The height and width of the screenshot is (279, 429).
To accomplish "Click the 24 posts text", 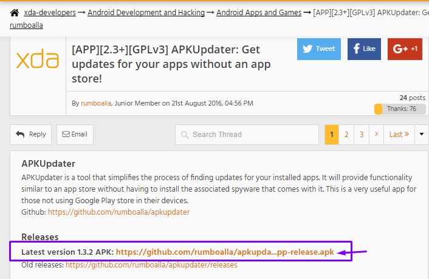I will coord(413,98).
